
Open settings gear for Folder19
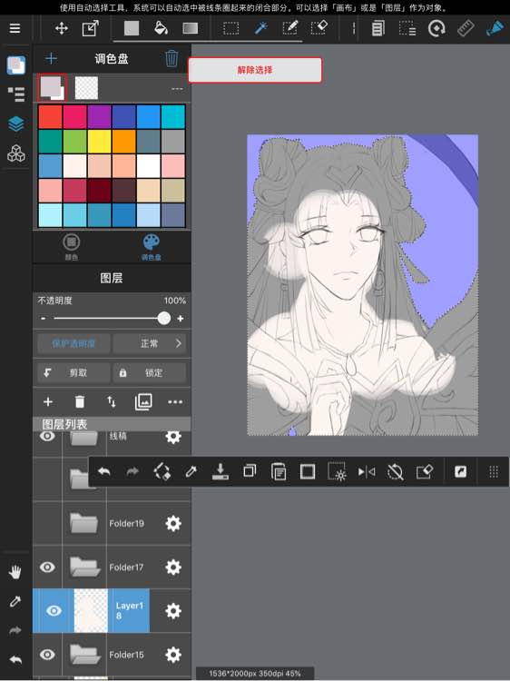pos(173,524)
